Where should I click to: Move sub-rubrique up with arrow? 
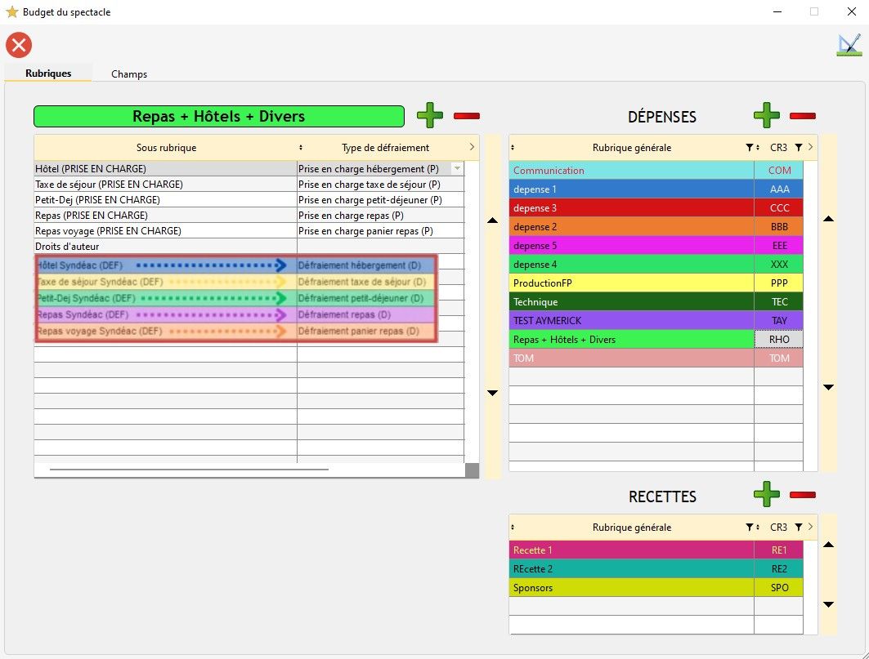click(x=492, y=220)
